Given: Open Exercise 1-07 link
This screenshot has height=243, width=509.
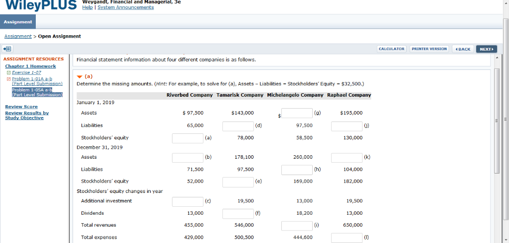Looking at the screenshot, I should pyautogui.click(x=27, y=72).
